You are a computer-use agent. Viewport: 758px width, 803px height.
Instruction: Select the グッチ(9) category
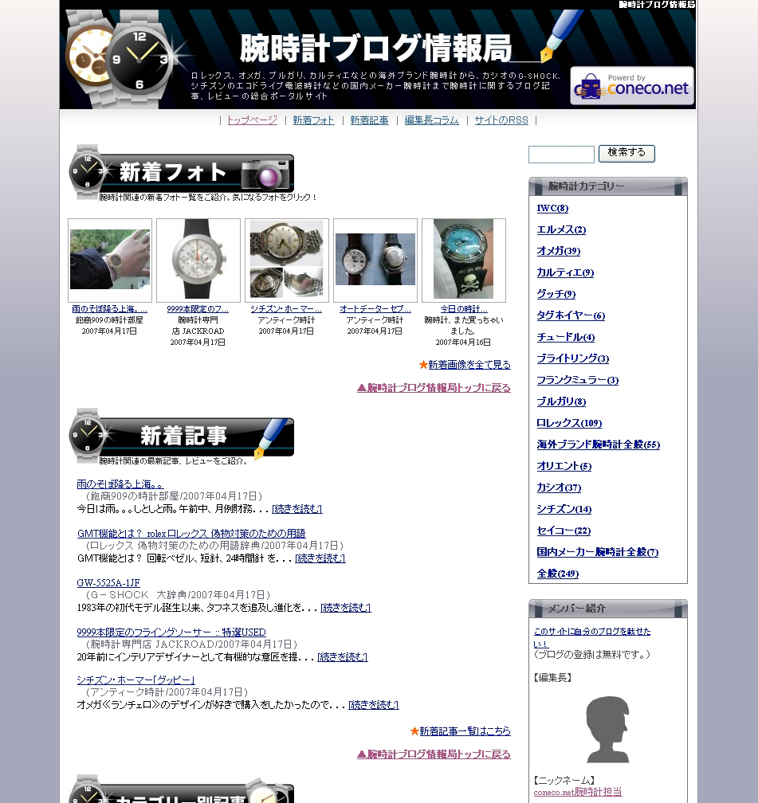[556, 294]
